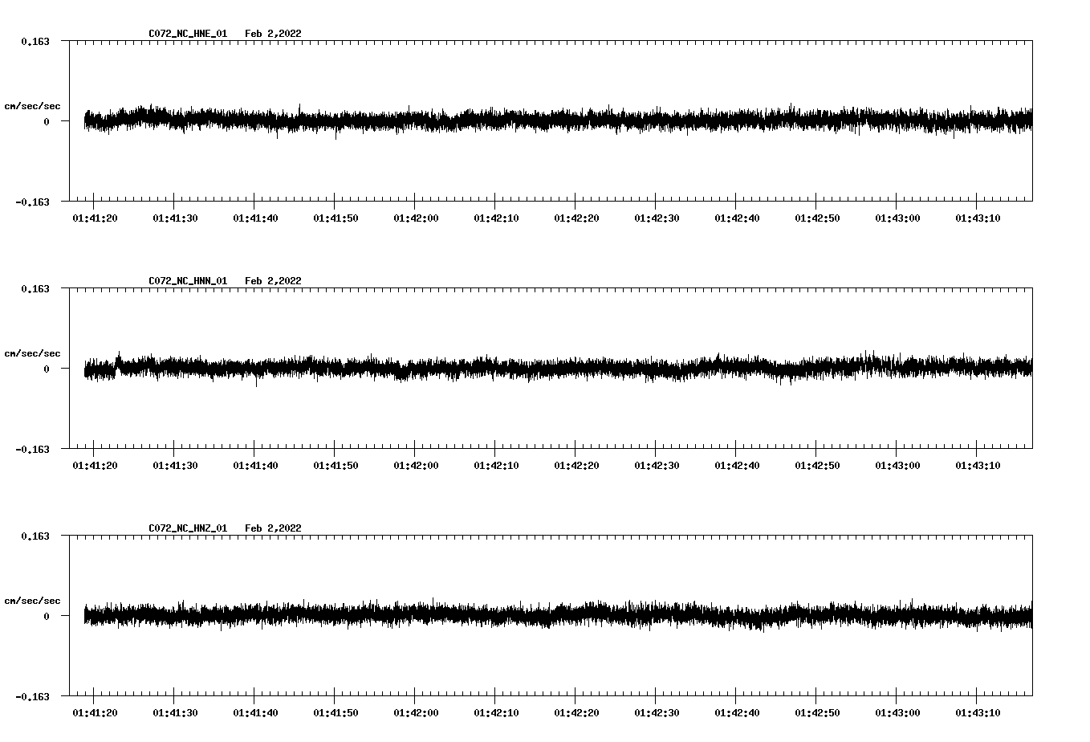Click the 01:41:20 time label under HNN plot
The height and width of the screenshot is (742, 1090).
pyautogui.click(x=95, y=466)
